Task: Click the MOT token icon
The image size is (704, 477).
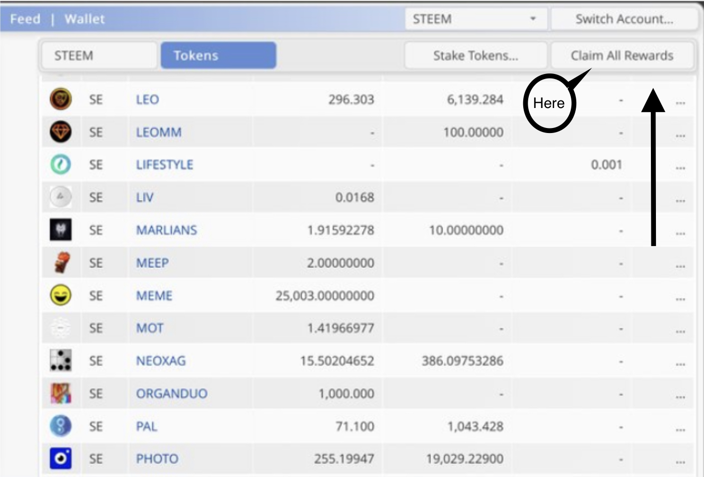Action: 61,328
